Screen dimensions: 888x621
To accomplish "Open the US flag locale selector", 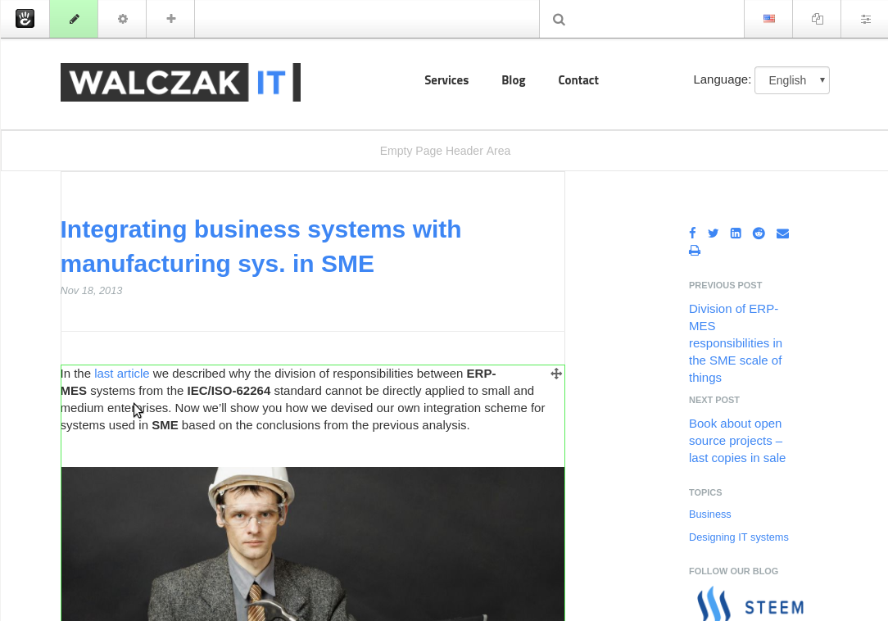I will tap(768, 18).
